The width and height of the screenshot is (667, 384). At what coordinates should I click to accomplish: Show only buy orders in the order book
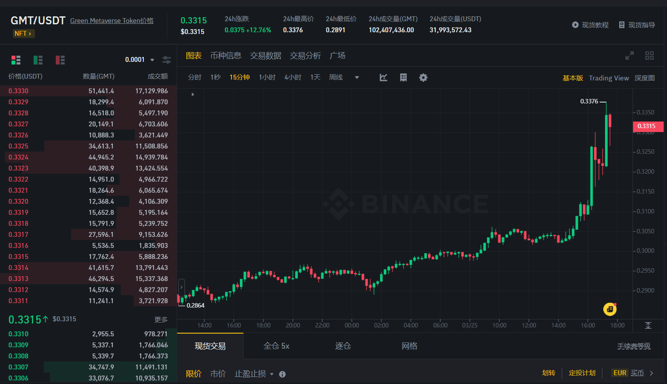[38, 60]
